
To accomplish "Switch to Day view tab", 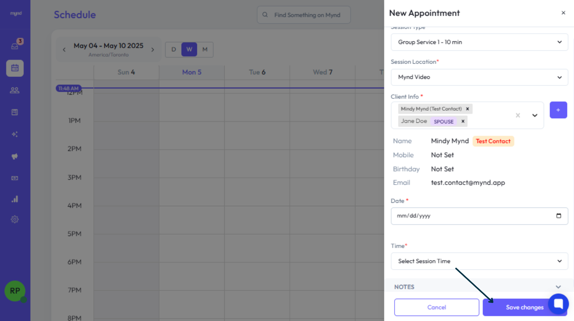I will [x=173, y=49].
